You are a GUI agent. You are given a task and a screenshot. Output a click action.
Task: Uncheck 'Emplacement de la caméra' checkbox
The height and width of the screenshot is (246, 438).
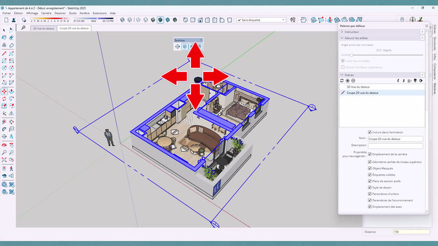pos(370,154)
